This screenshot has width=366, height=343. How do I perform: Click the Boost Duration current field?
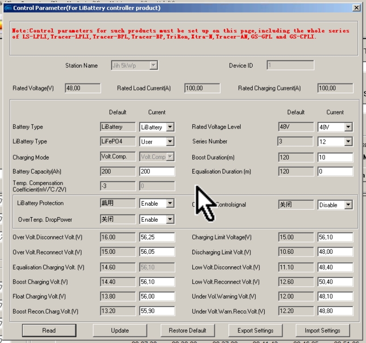(x=335, y=157)
